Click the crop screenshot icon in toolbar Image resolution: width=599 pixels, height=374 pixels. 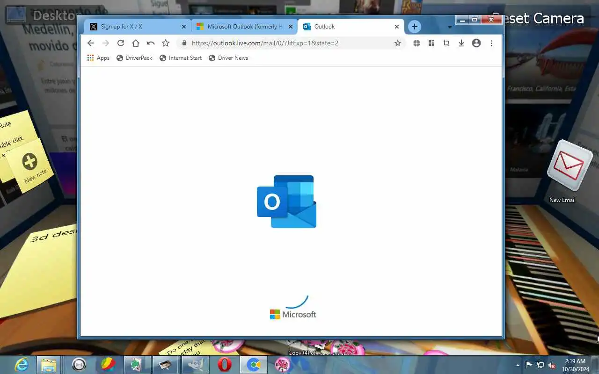(x=446, y=43)
